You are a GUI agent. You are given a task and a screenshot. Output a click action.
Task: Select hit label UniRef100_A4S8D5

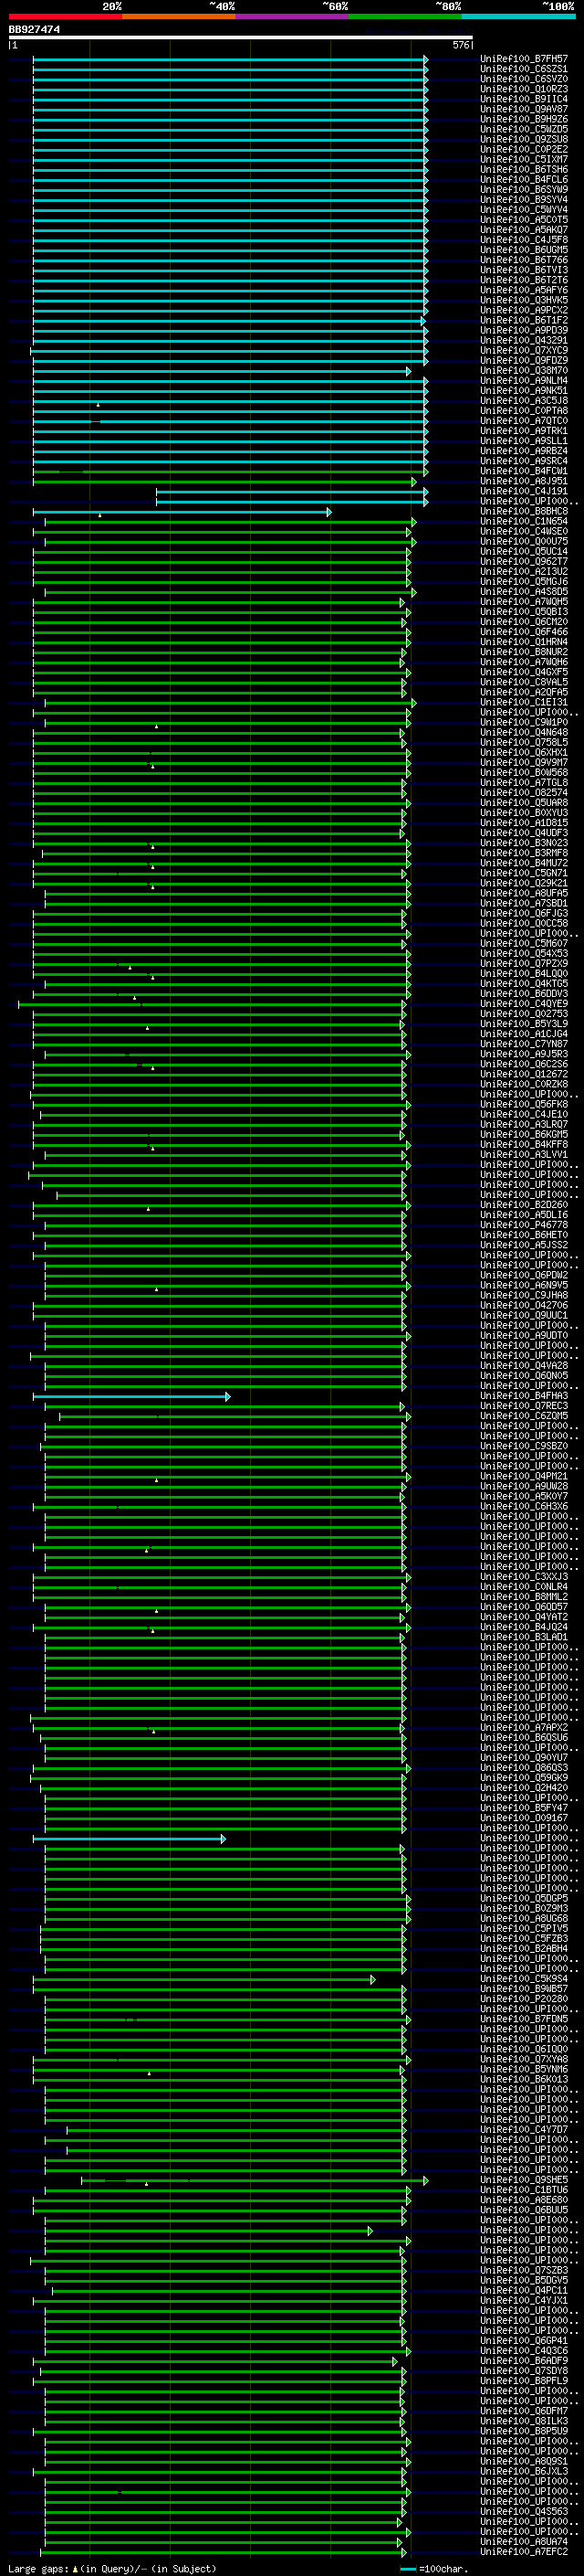(524, 592)
